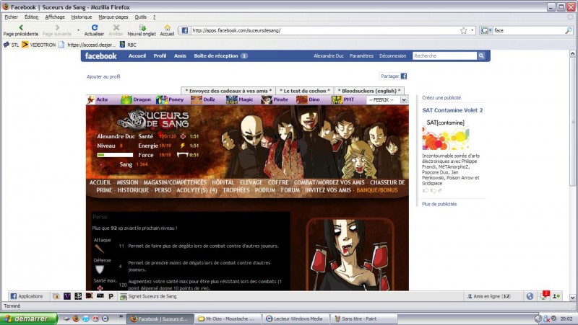Open Envoyez des cadeaux à vos amis tab
Screen dimensions: 578x325
(x=228, y=91)
